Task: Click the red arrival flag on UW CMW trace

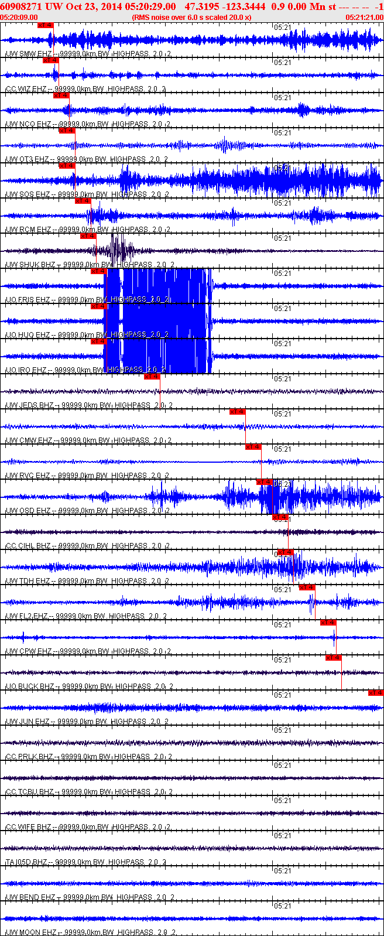Action: (238, 412)
